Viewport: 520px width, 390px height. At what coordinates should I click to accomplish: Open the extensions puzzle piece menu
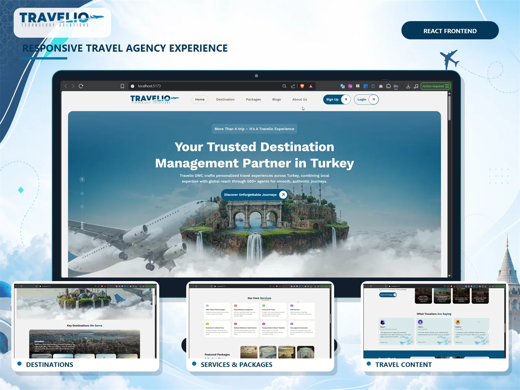tap(388, 86)
